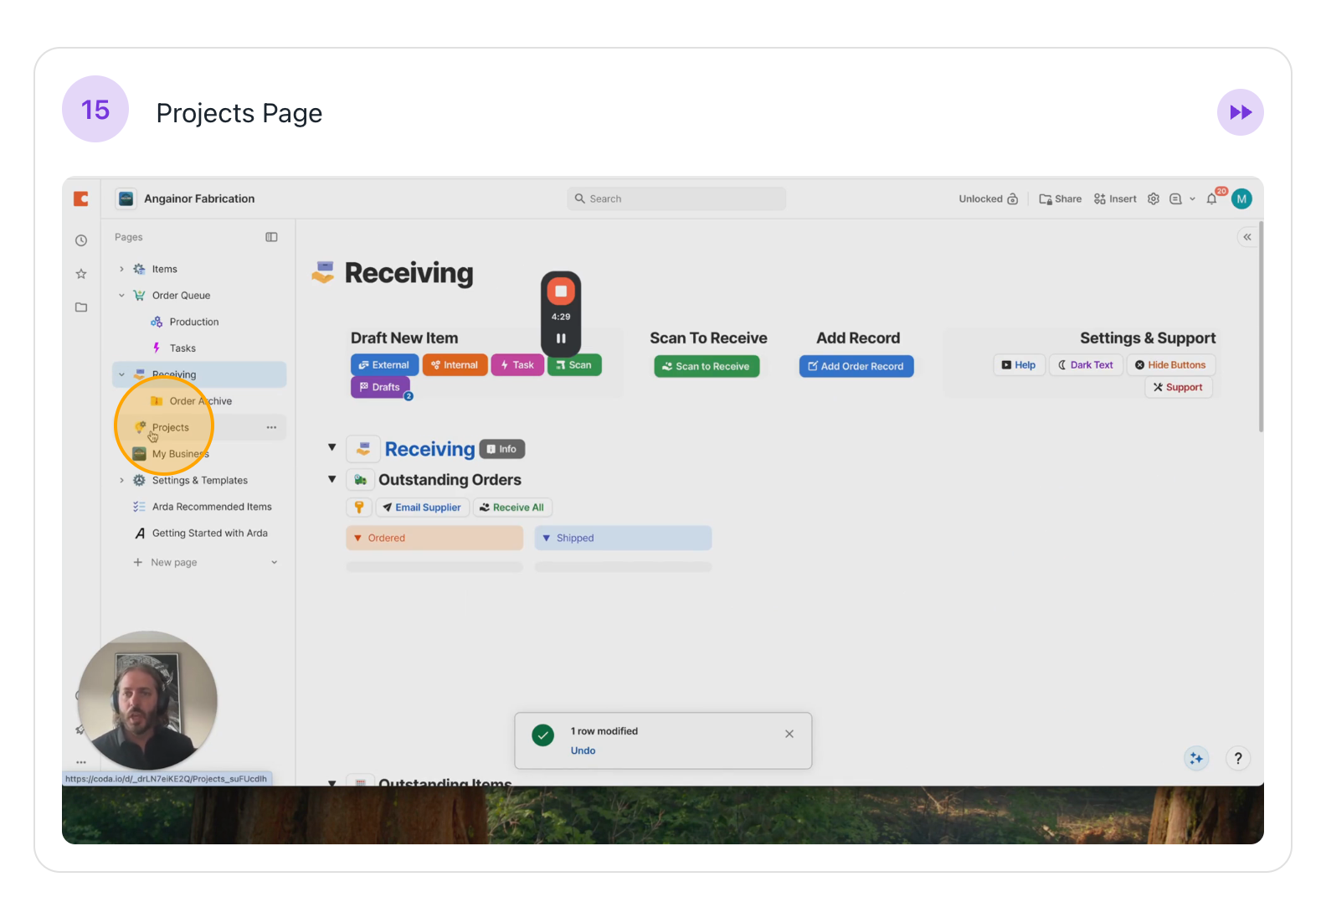Click the AI sparkle assistant icon
Viewport: 1326px width, 913px height.
tap(1196, 758)
